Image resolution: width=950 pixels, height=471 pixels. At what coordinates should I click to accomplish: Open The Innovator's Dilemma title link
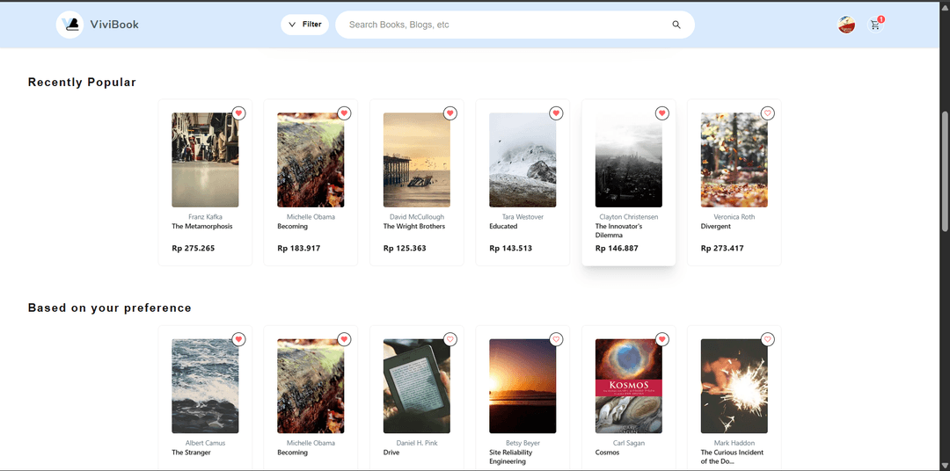coord(621,230)
